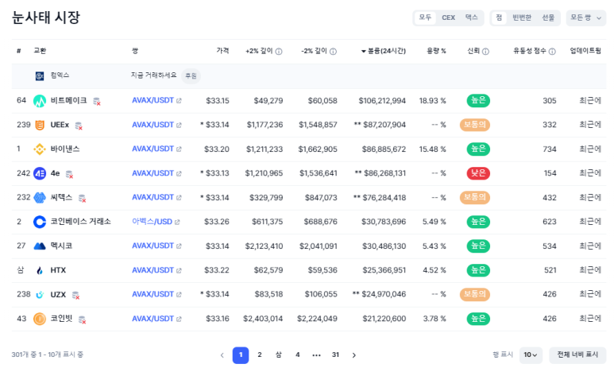Click the 컴엑스 sponsored exchange logo
Viewport: 614px width, 368px height.
coord(40,76)
